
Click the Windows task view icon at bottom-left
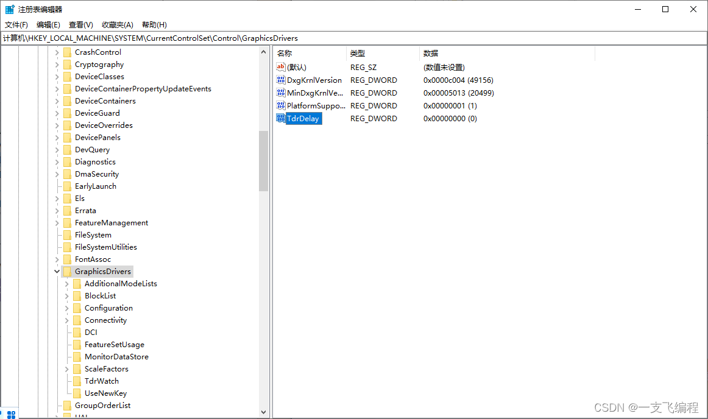(x=12, y=415)
